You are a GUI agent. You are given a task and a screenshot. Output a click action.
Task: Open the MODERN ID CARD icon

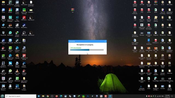click(149, 34)
